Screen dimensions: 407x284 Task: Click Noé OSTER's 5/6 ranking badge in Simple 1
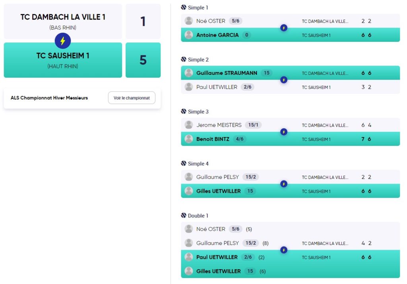(x=235, y=21)
